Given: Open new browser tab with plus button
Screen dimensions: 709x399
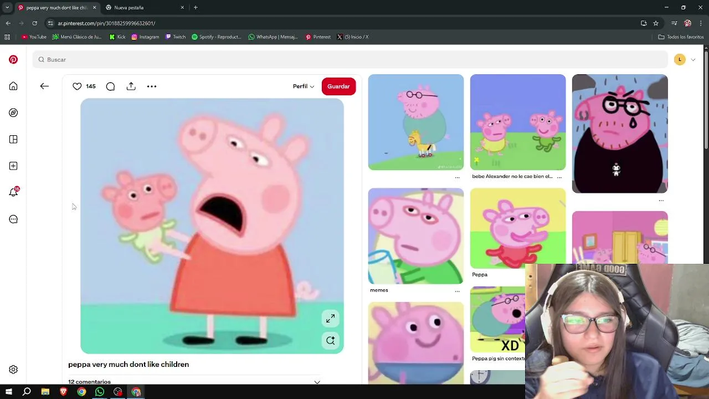Looking at the screenshot, I should click(196, 7).
